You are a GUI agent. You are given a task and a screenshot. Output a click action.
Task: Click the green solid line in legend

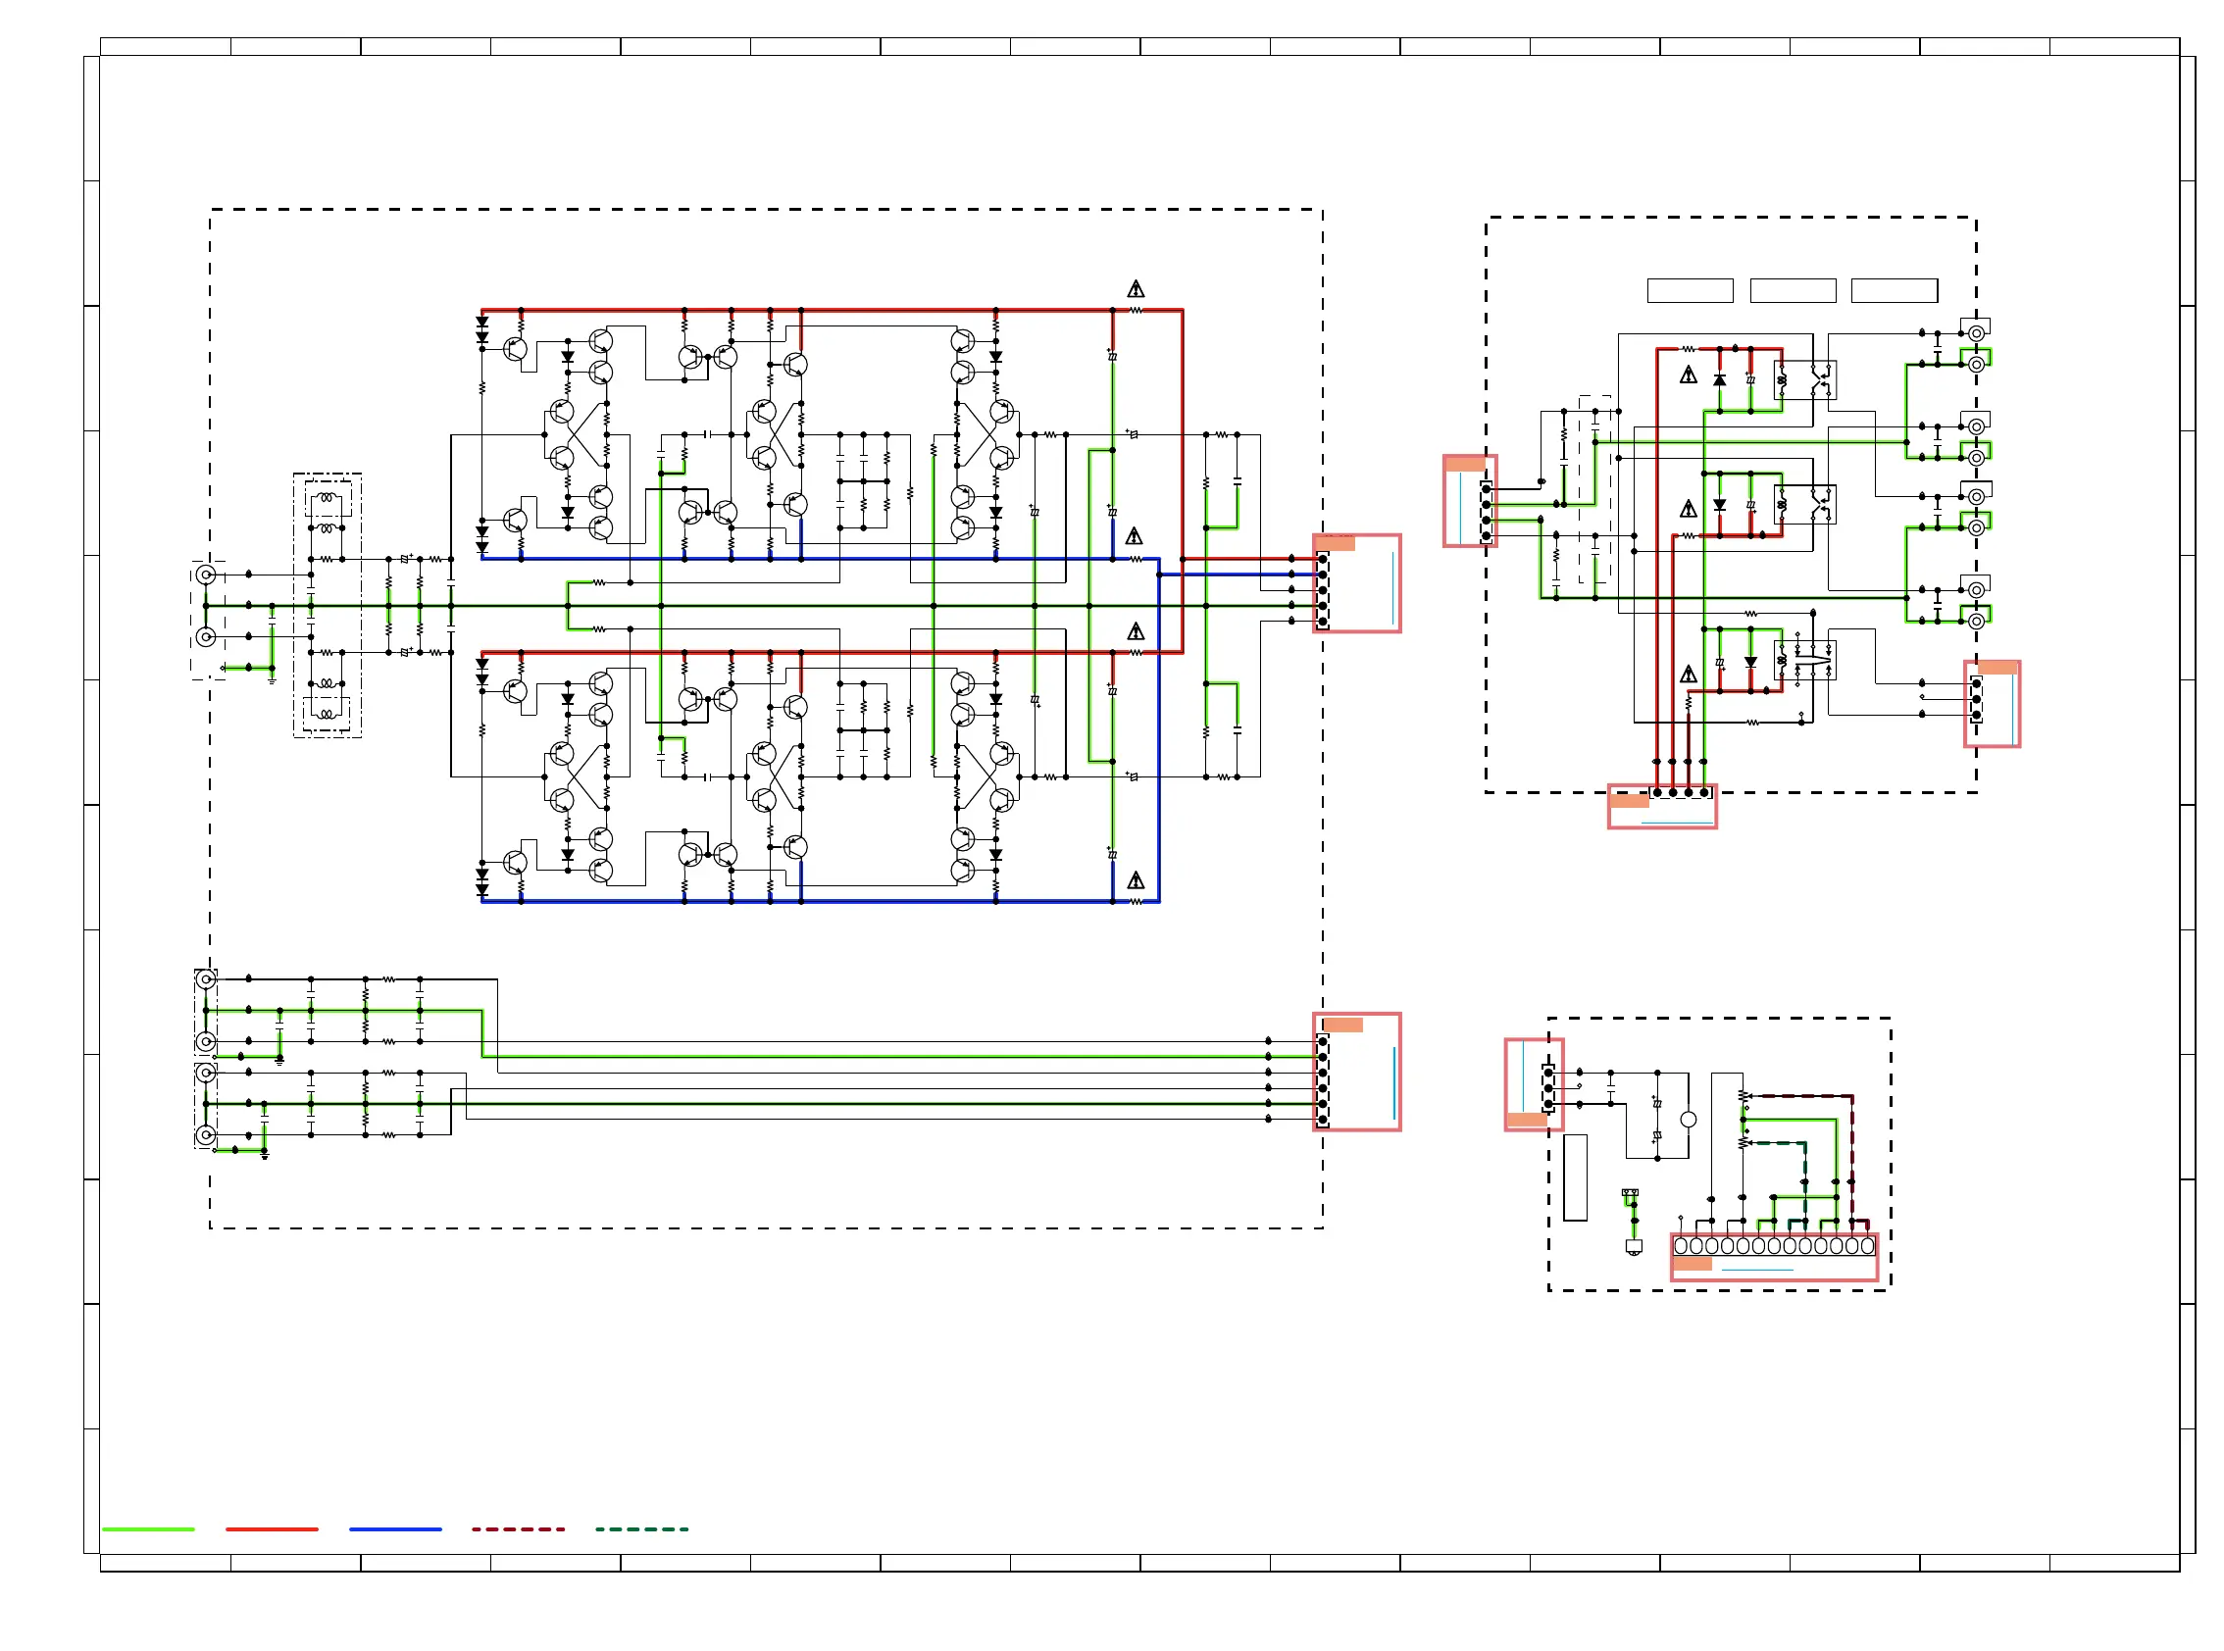tap(148, 1529)
